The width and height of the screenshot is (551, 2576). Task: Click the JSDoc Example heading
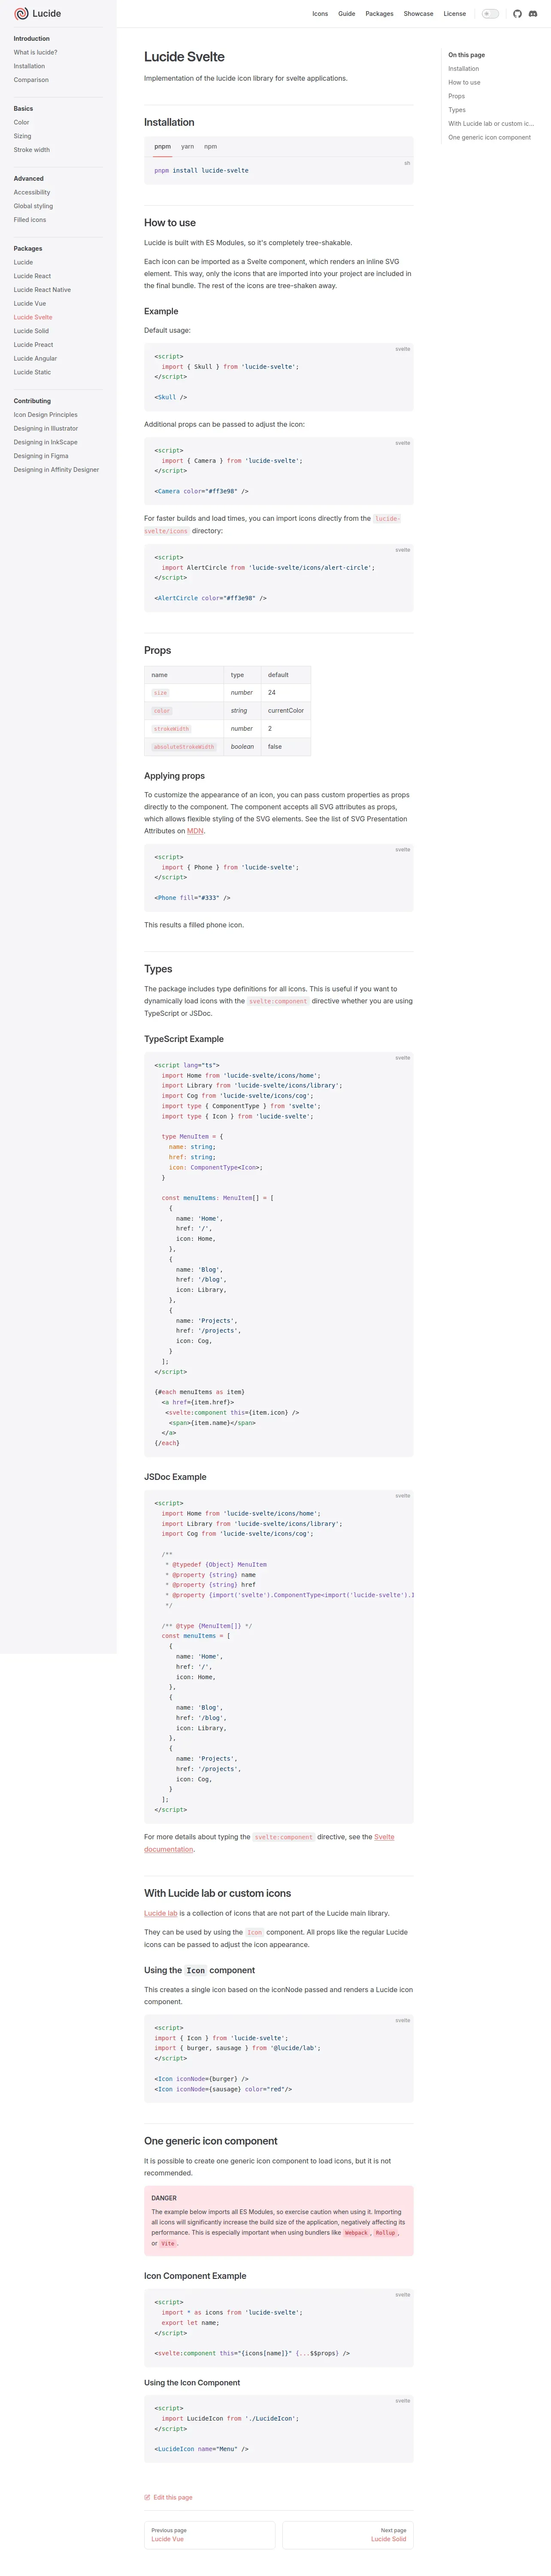pos(175,1477)
